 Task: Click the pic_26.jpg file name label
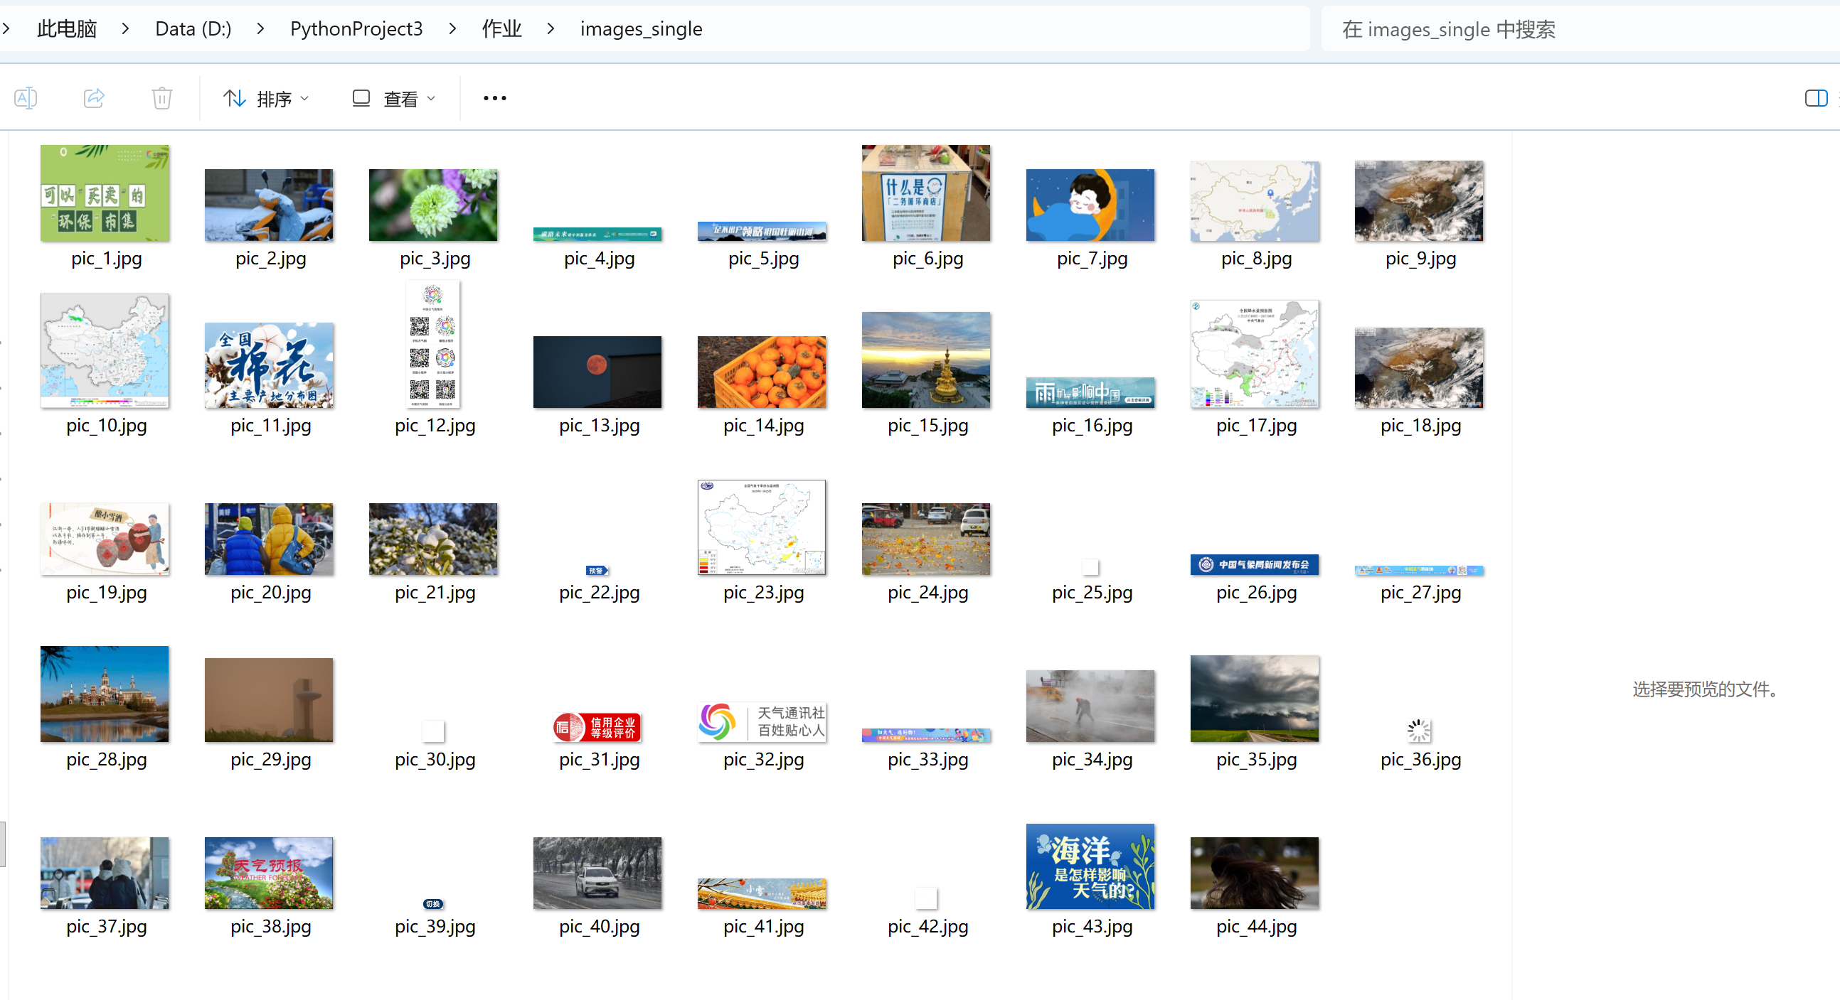pos(1256,593)
